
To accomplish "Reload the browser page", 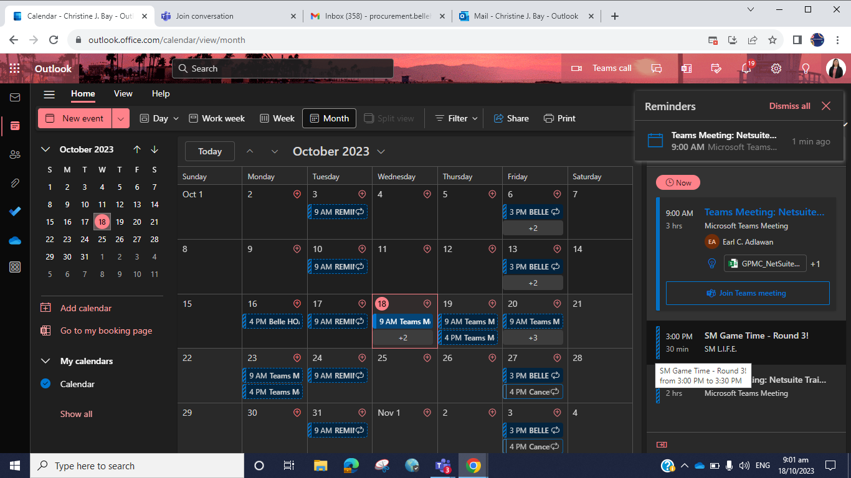I will [x=54, y=40].
